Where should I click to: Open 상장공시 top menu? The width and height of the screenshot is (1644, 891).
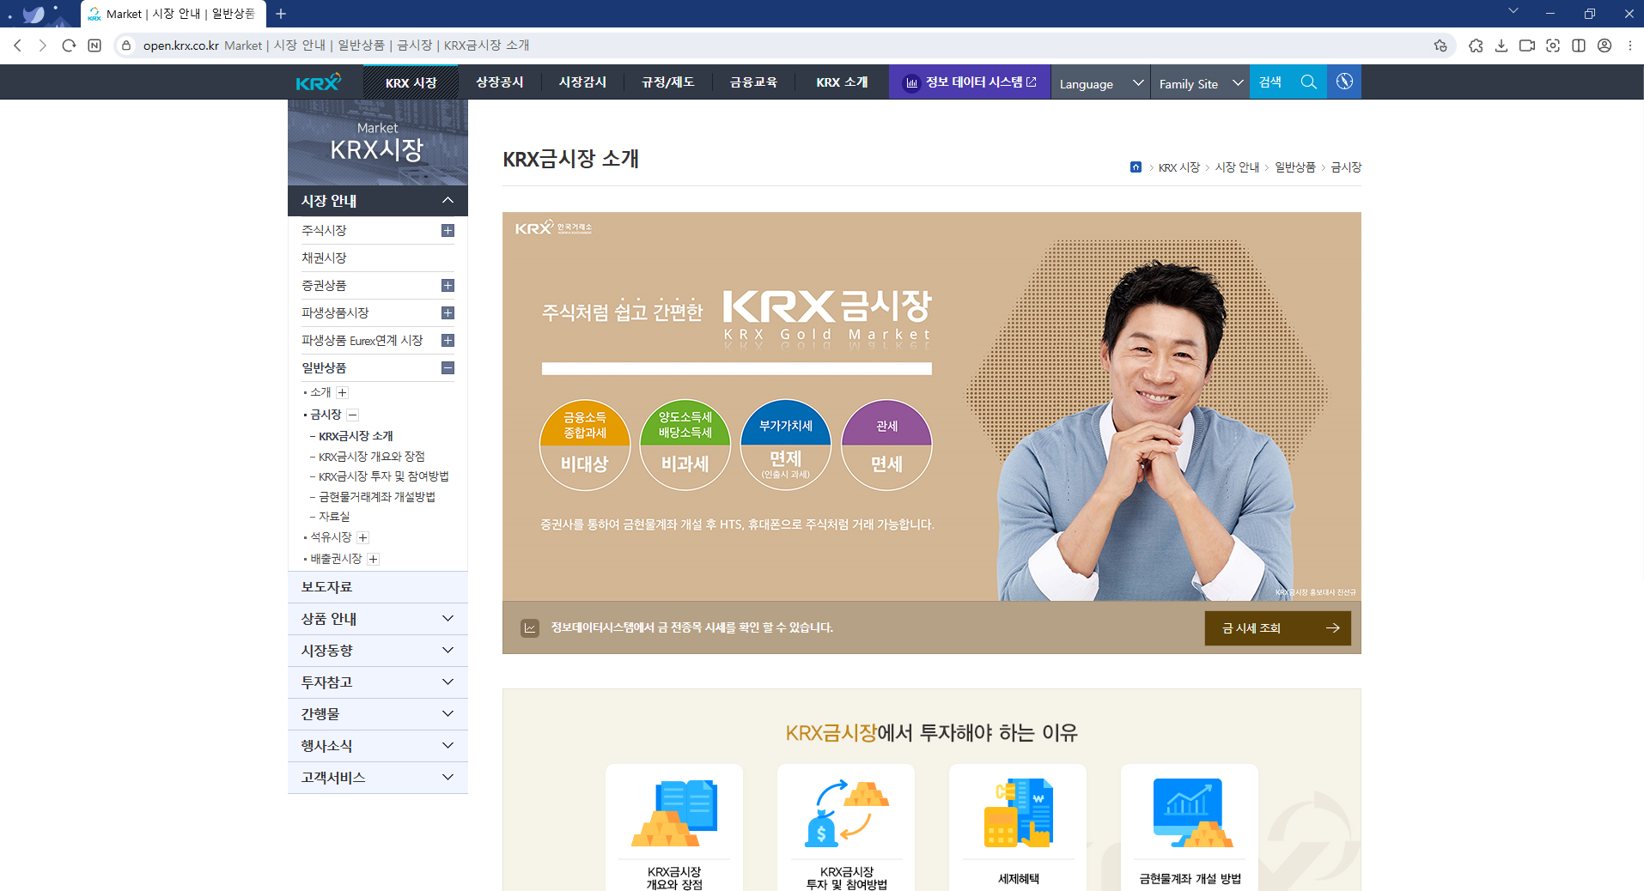[499, 82]
